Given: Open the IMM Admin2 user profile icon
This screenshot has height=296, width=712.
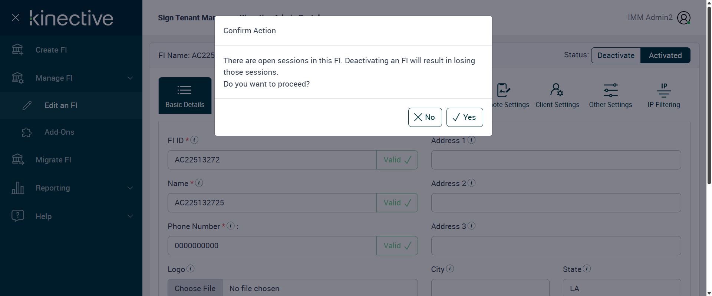Looking at the screenshot, I should point(683,17).
